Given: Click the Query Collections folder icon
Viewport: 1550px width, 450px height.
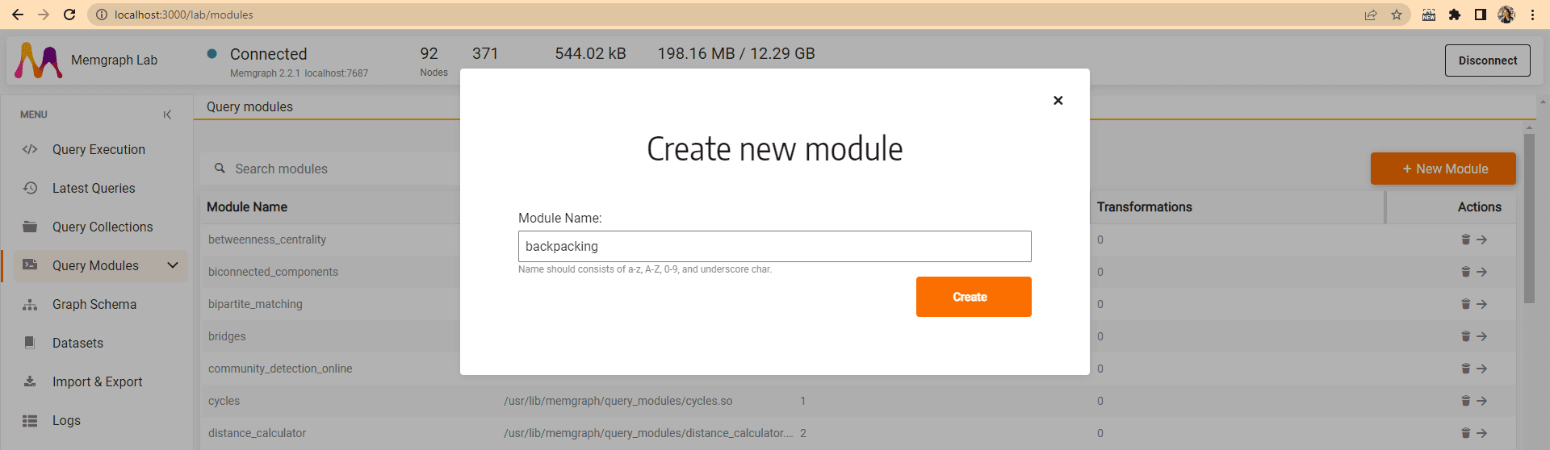Looking at the screenshot, I should pos(30,227).
